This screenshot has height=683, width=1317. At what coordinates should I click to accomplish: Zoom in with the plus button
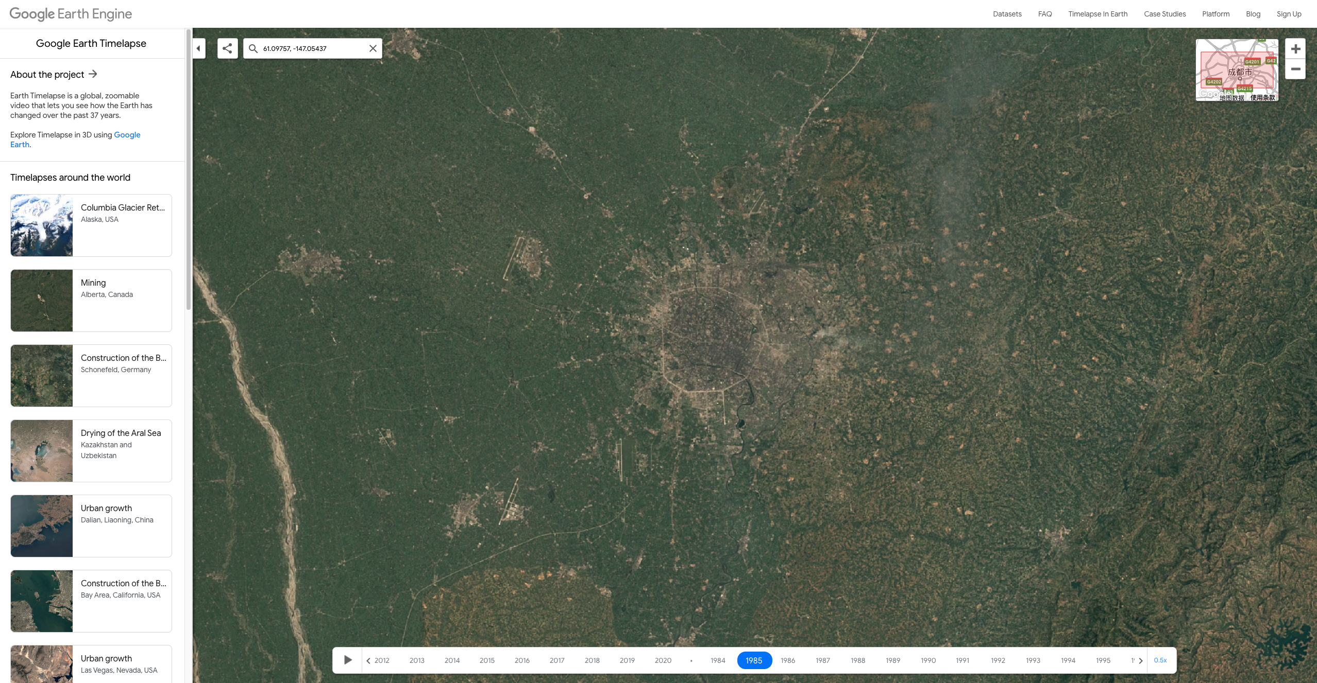point(1295,49)
